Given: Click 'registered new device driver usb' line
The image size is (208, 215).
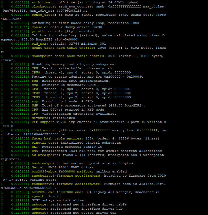Looking at the screenshot, I should [x=74, y=213].
